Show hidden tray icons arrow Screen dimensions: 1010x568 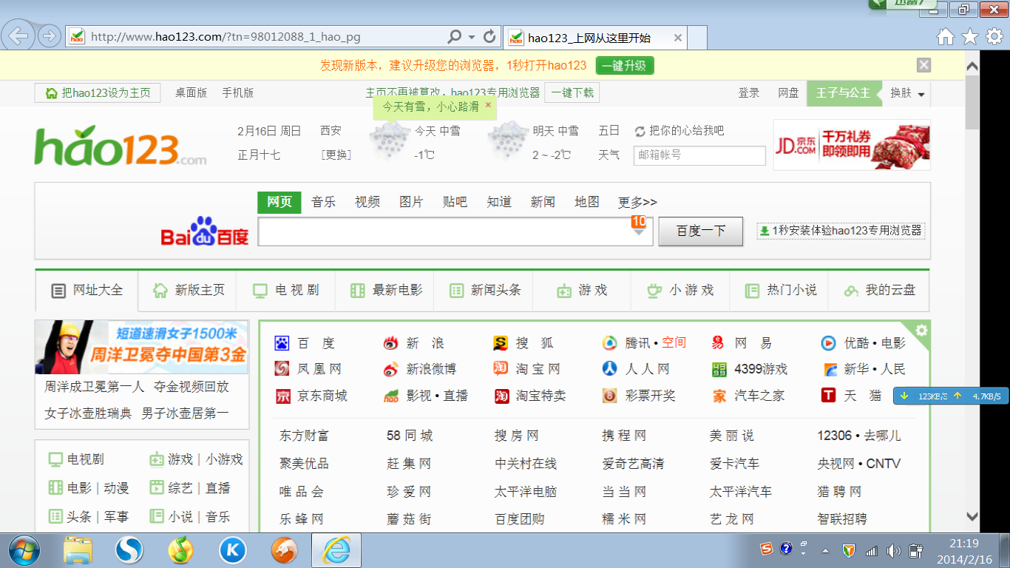[827, 550]
